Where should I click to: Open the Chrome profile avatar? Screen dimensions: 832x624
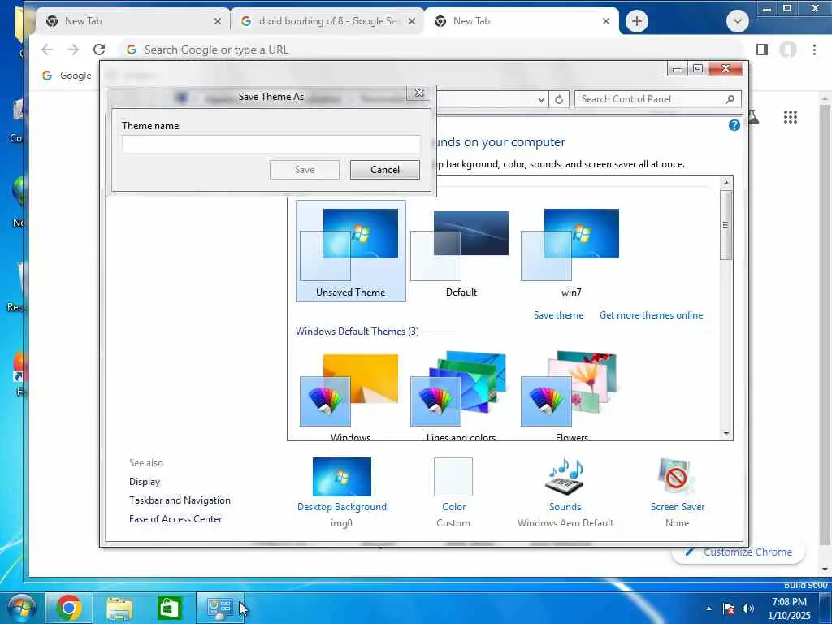[788, 50]
